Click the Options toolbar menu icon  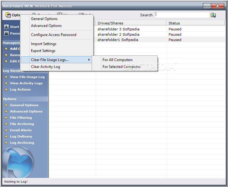pyautogui.click(x=8, y=15)
